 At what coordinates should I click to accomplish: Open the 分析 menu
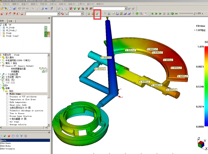[53, 4]
